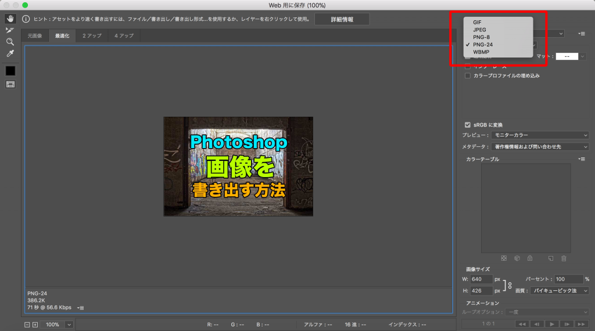Click the lock color icon
The height and width of the screenshot is (331, 595).
point(530,258)
